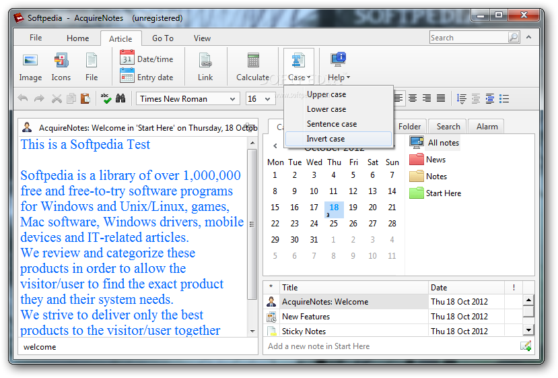Undo the last edit
Image resolution: width=558 pixels, height=378 pixels.
(23, 98)
